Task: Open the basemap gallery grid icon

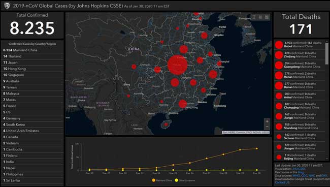Action: click(x=267, y=17)
